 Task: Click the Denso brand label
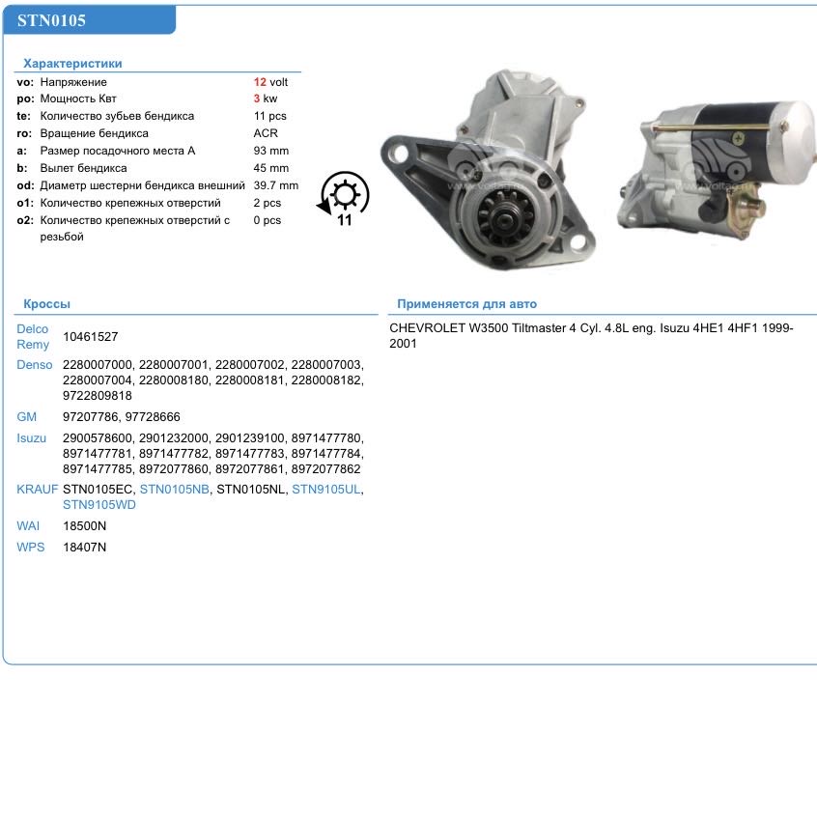pos(34,364)
